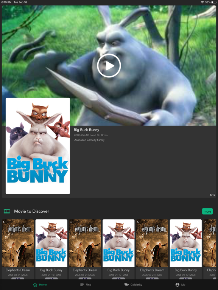The width and height of the screenshot is (218, 290).
Task: Open the large Big Buck Bunny poster
Action: point(38,146)
